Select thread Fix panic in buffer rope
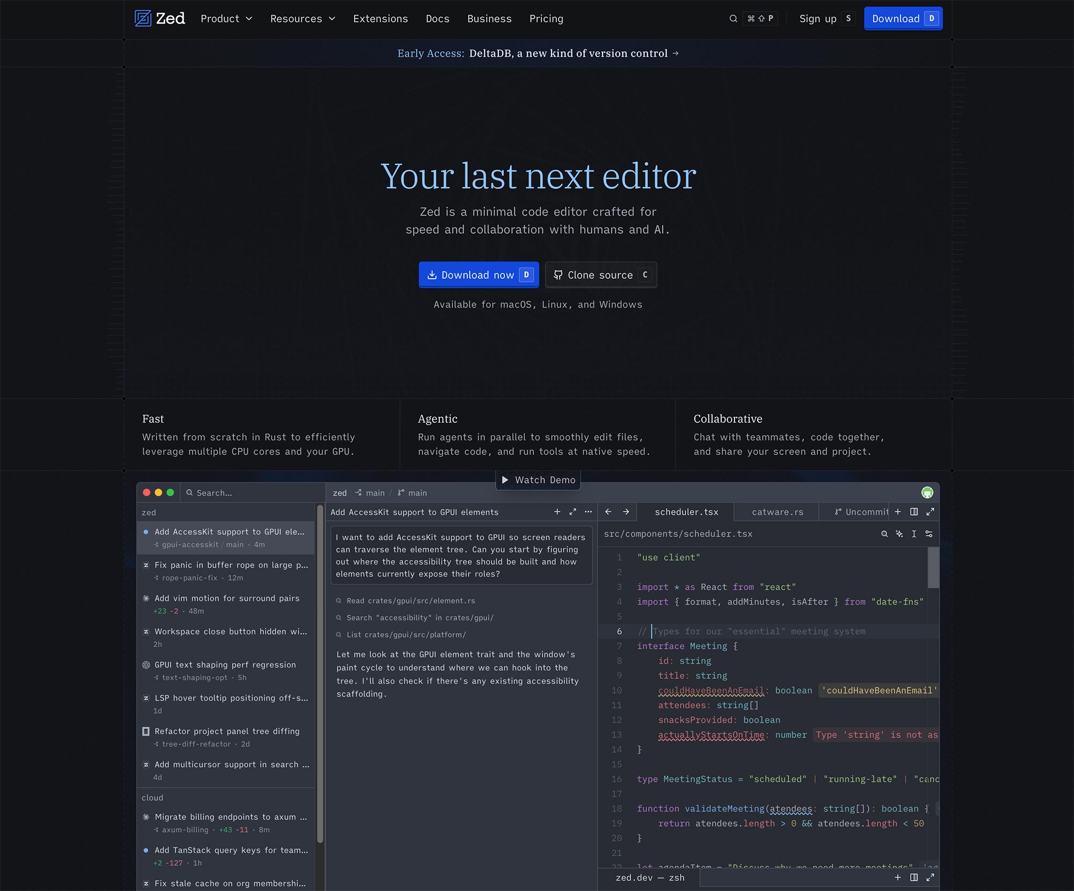Viewport: 1074px width, 891px height. tap(226, 571)
